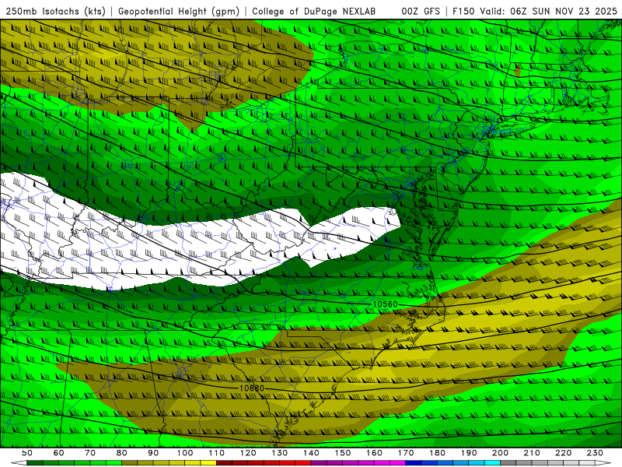
Task: Click the 200 value on the color scale
Action: (500, 453)
